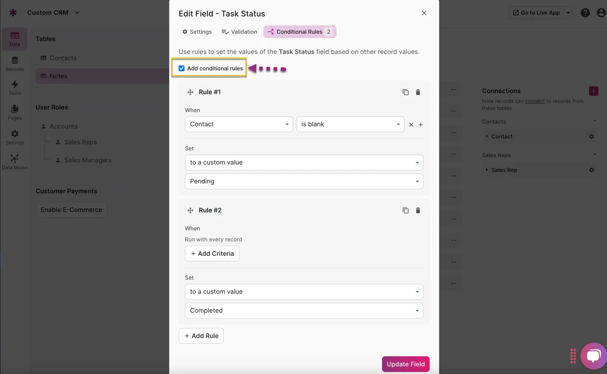607x374 pixels.
Task: Remove the Contact criteria with X icon
Action: tap(411, 125)
